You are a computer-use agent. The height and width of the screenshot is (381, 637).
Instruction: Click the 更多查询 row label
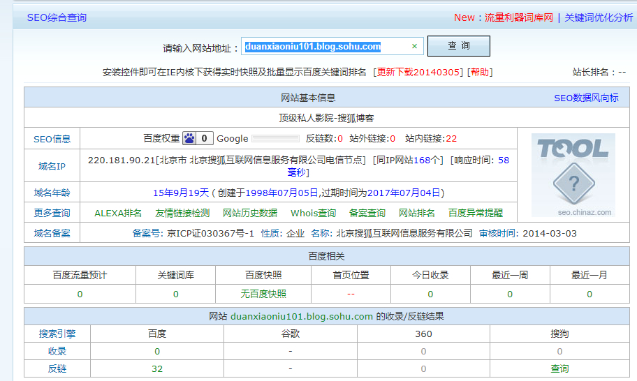[52, 213]
